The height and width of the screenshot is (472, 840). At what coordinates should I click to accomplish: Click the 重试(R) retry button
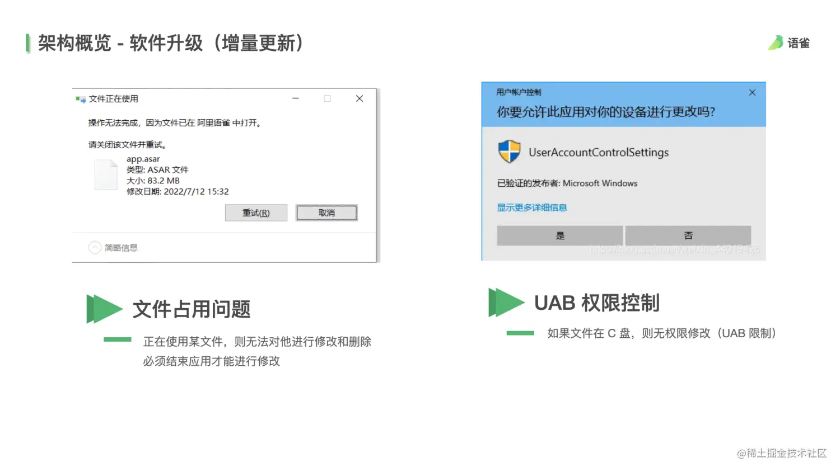256,213
